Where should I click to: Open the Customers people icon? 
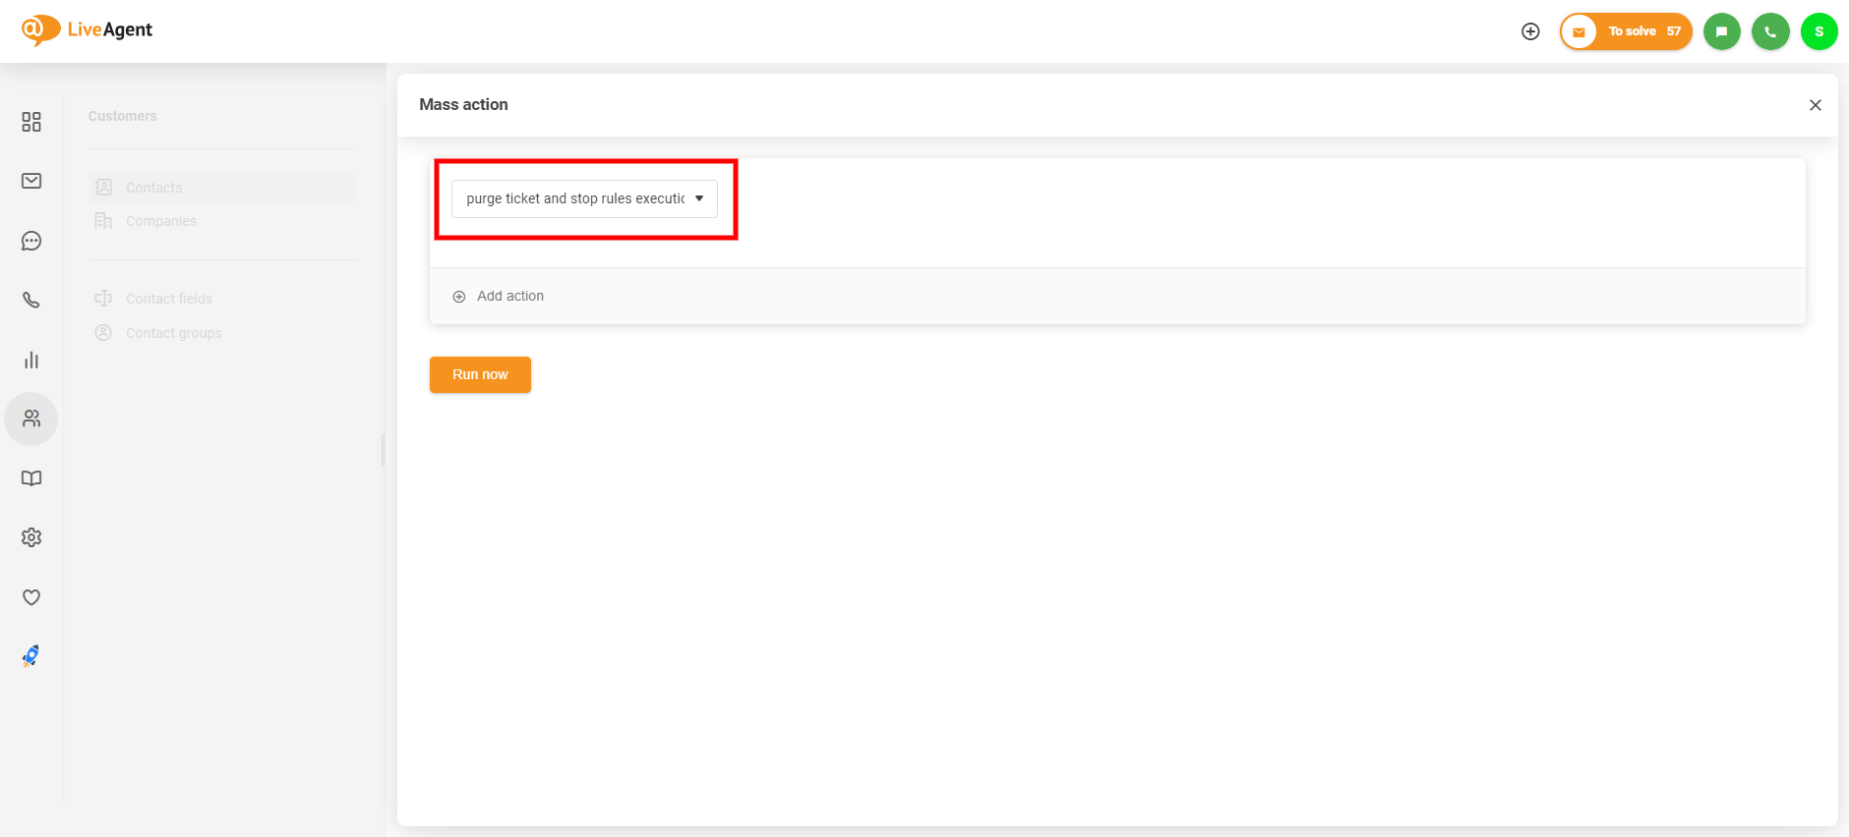coord(31,418)
